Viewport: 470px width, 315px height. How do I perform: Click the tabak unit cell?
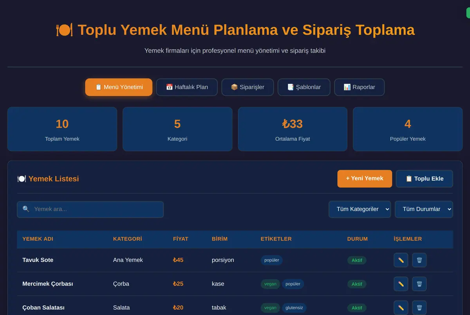219,308
